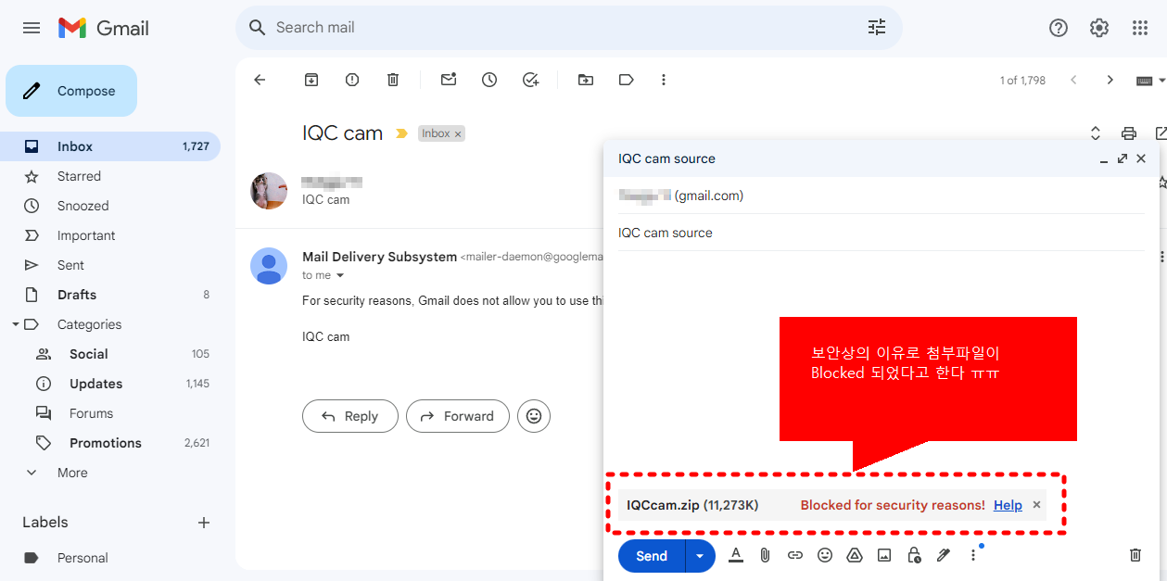The image size is (1167, 581).
Task: Click Forward button
Action: coord(457,416)
